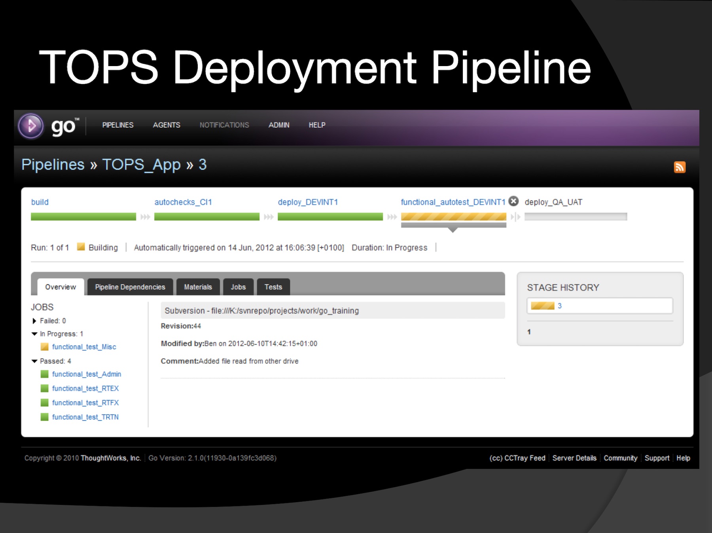Click page 1 in Stage History
Screen dimensions: 712x533
(x=529, y=332)
